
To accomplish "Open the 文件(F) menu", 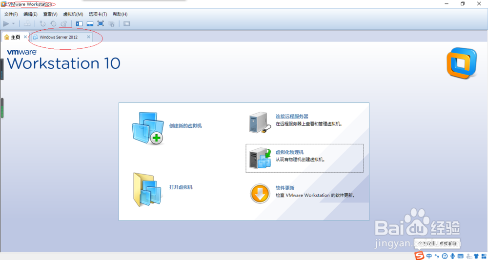I will (x=11, y=14).
